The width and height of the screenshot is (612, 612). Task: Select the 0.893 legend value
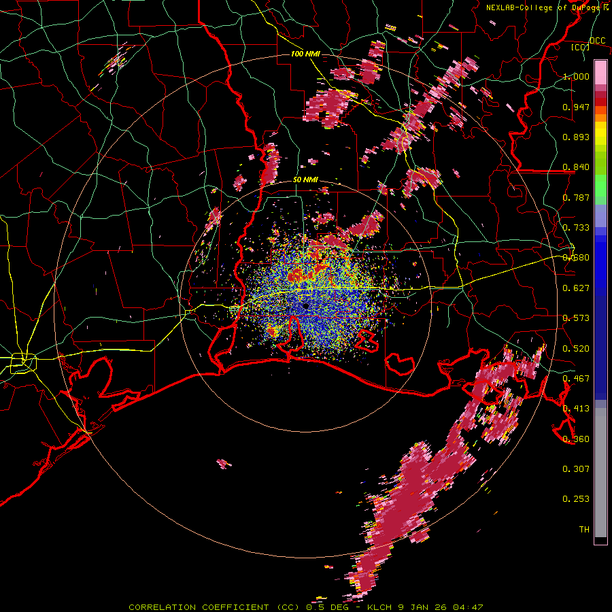[x=576, y=137]
